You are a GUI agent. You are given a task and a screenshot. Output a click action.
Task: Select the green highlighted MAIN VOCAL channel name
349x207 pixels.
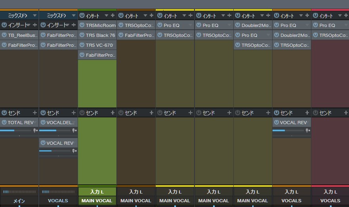pyautogui.click(x=97, y=201)
